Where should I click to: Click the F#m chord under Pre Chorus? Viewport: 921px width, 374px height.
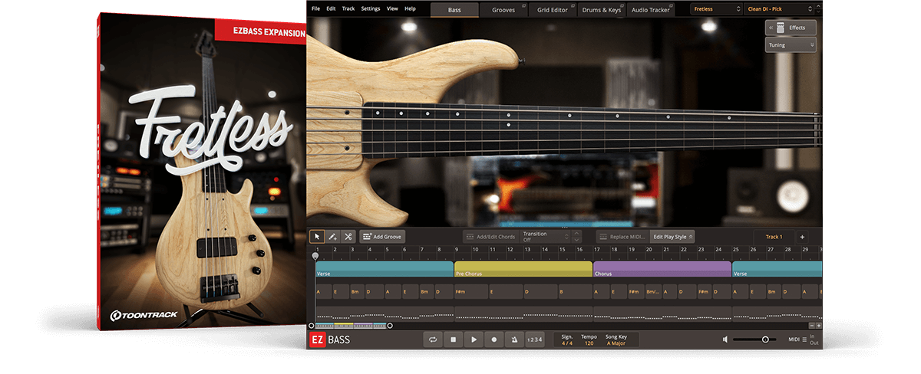coord(471,292)
